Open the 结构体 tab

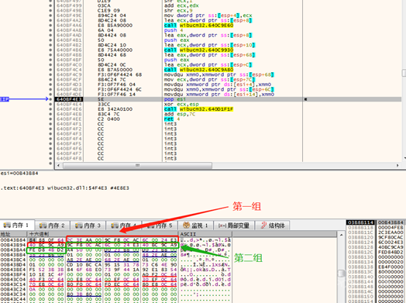click(272, 226)
